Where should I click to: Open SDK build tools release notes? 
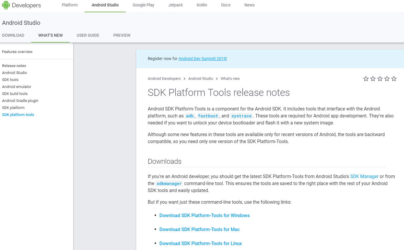[x=15, y=94]
